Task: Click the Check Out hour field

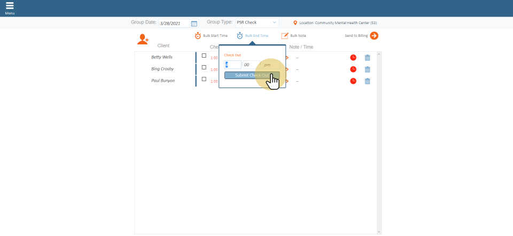Action: pyautogui.click(x=232, y=65)
